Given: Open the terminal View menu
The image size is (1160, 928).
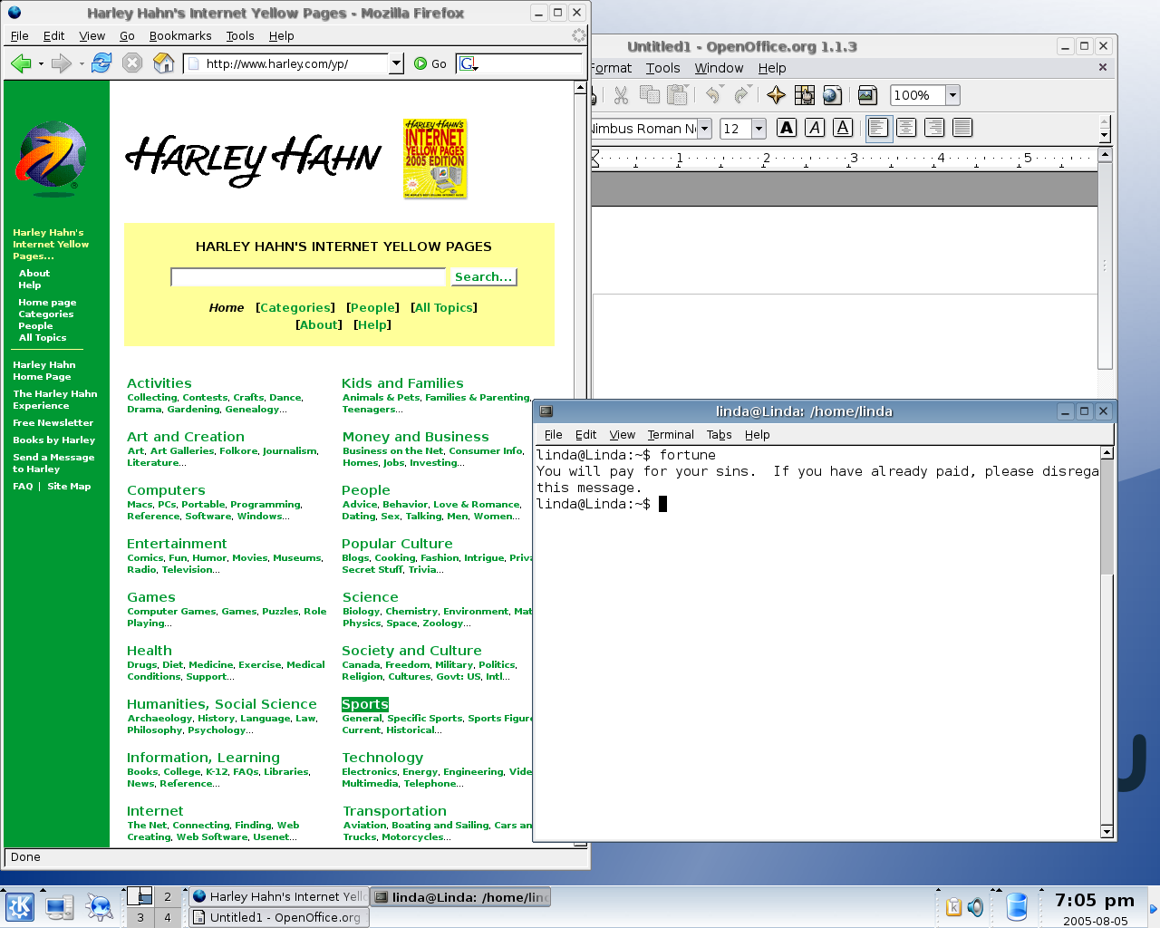Looking at the screenshot, I should 622,435.
